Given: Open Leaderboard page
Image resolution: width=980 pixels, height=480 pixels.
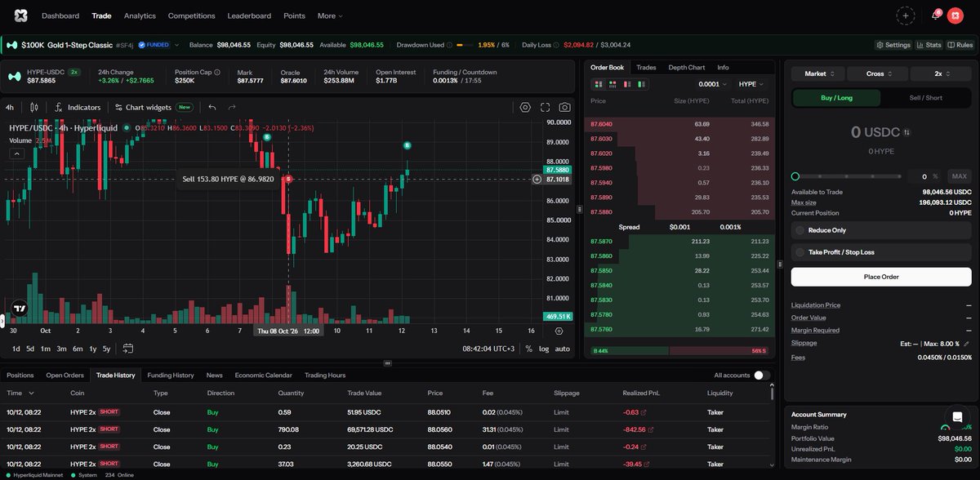Looking at the screenshot, I should 249,16.
